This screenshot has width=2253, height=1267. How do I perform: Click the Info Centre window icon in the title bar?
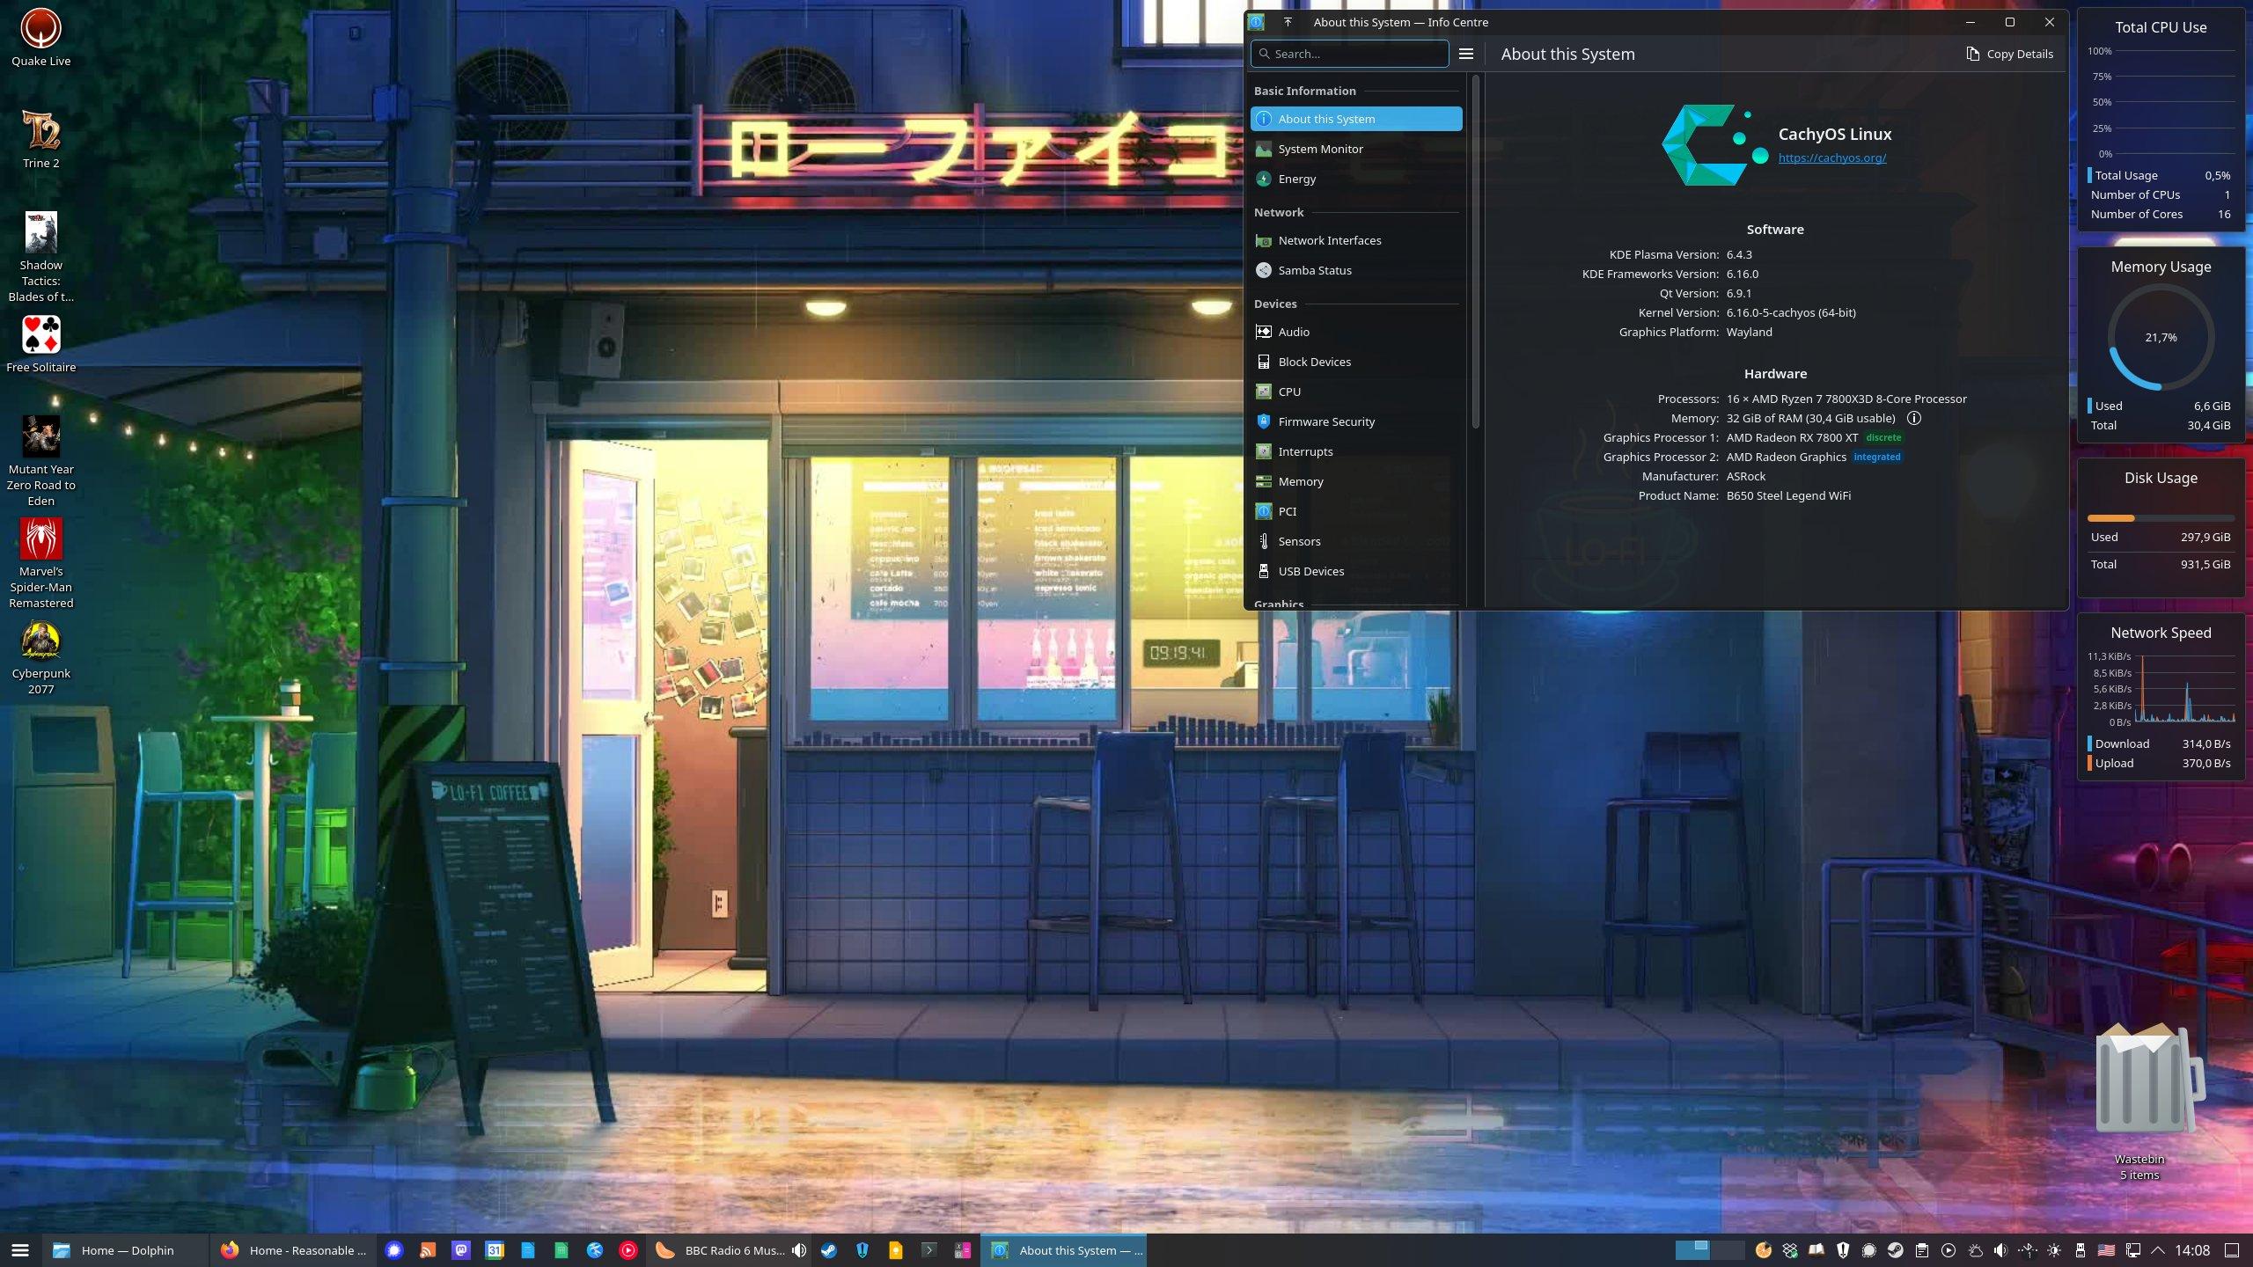tap(1257, 22)
